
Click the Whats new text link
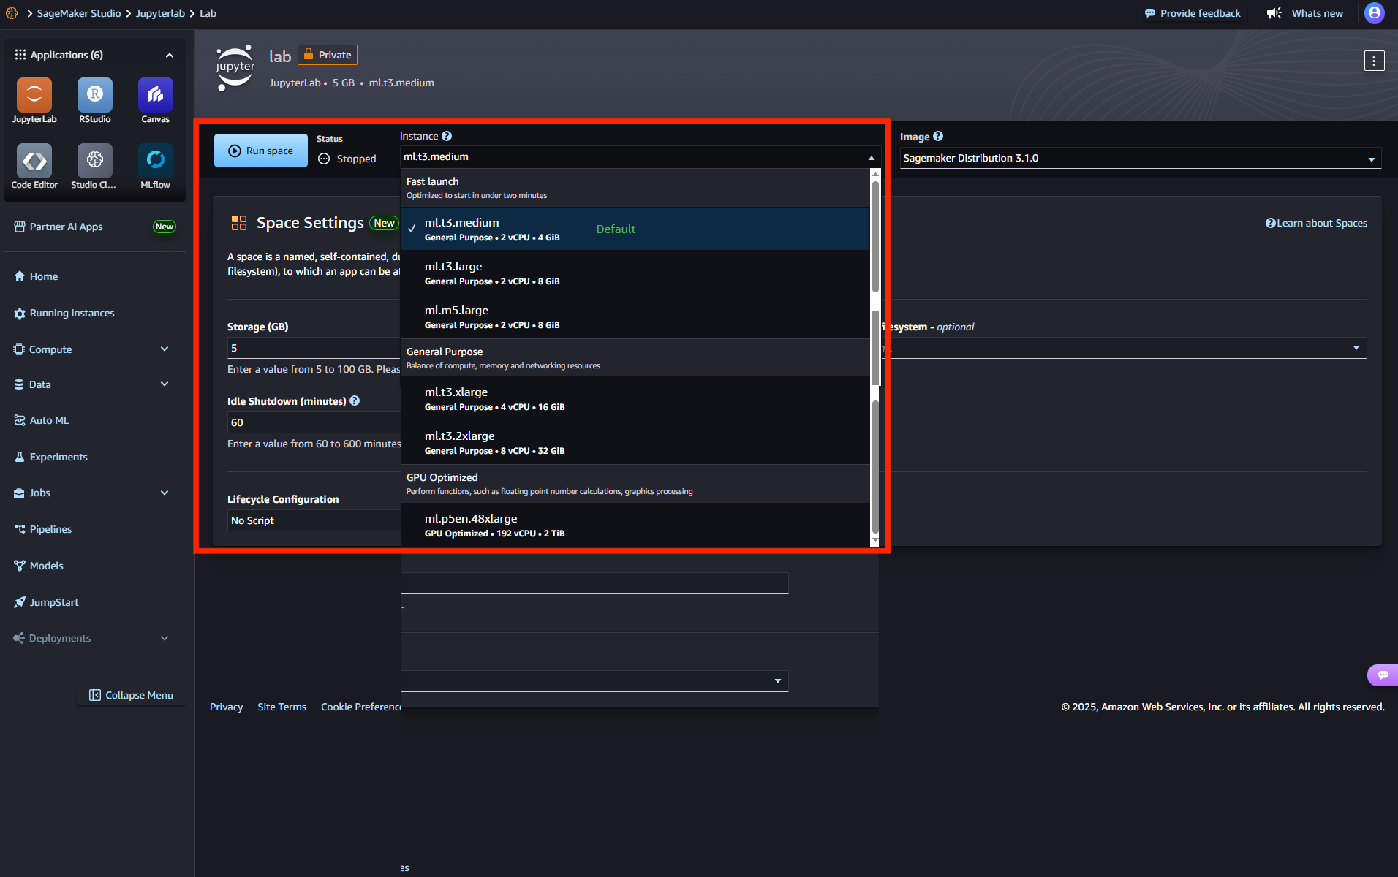pos(1317,13)
